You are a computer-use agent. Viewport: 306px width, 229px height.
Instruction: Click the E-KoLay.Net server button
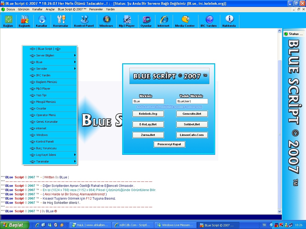pyautogui.click(x=148, y=124)
